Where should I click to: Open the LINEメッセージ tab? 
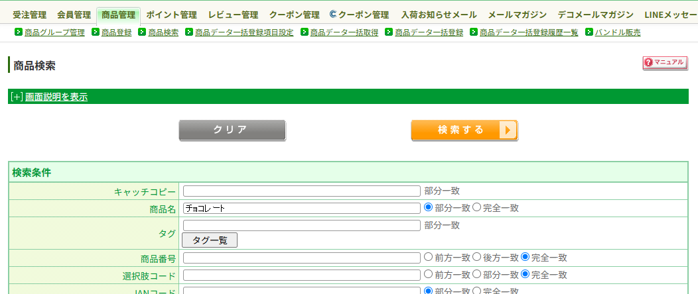click(671, 15)
